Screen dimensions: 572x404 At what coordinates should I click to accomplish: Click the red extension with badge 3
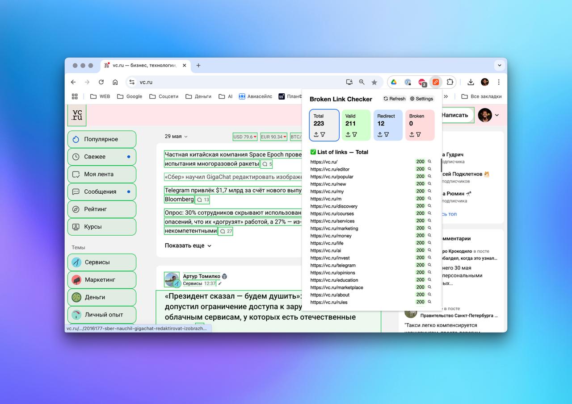(422, 82)
